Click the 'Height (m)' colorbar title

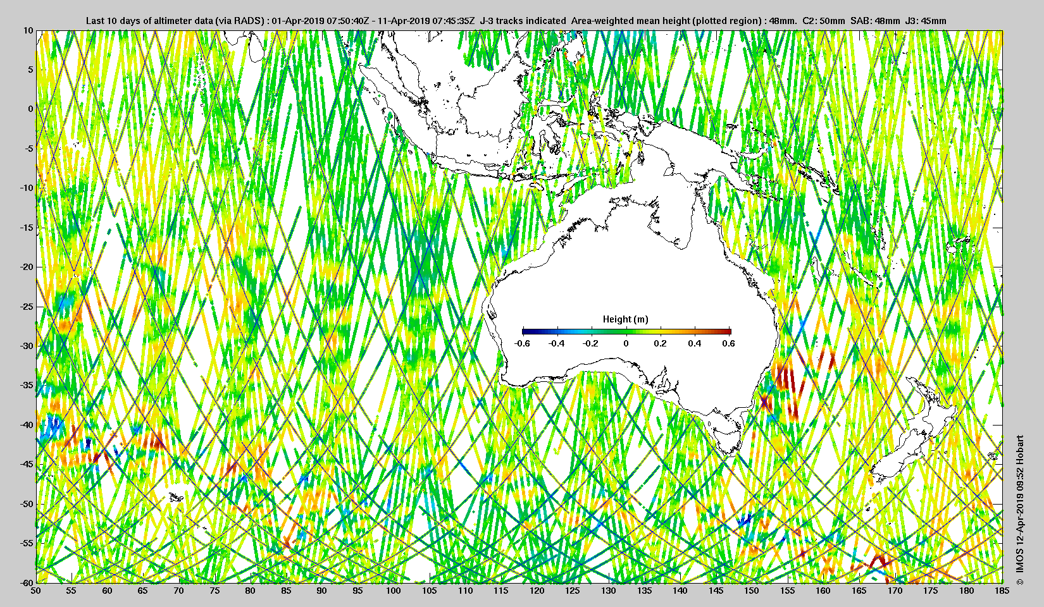pos(626,319)
